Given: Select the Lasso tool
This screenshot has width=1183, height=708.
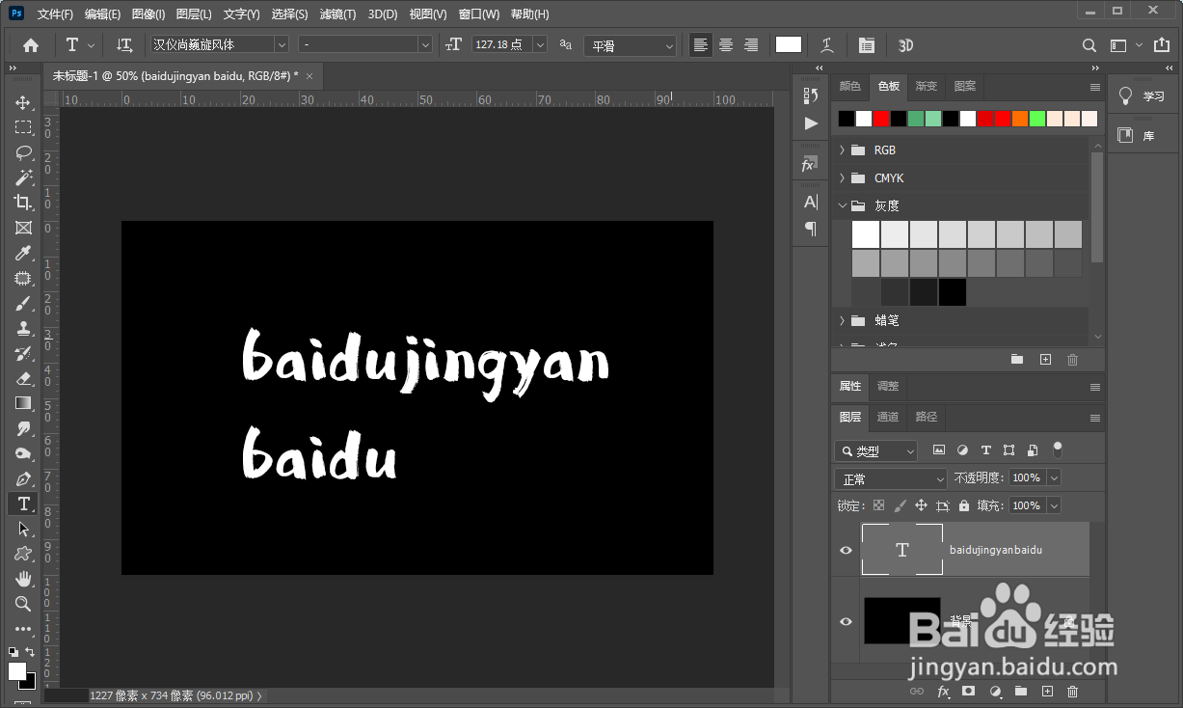Looking at the screenshot, I should (x=23, y=152).
